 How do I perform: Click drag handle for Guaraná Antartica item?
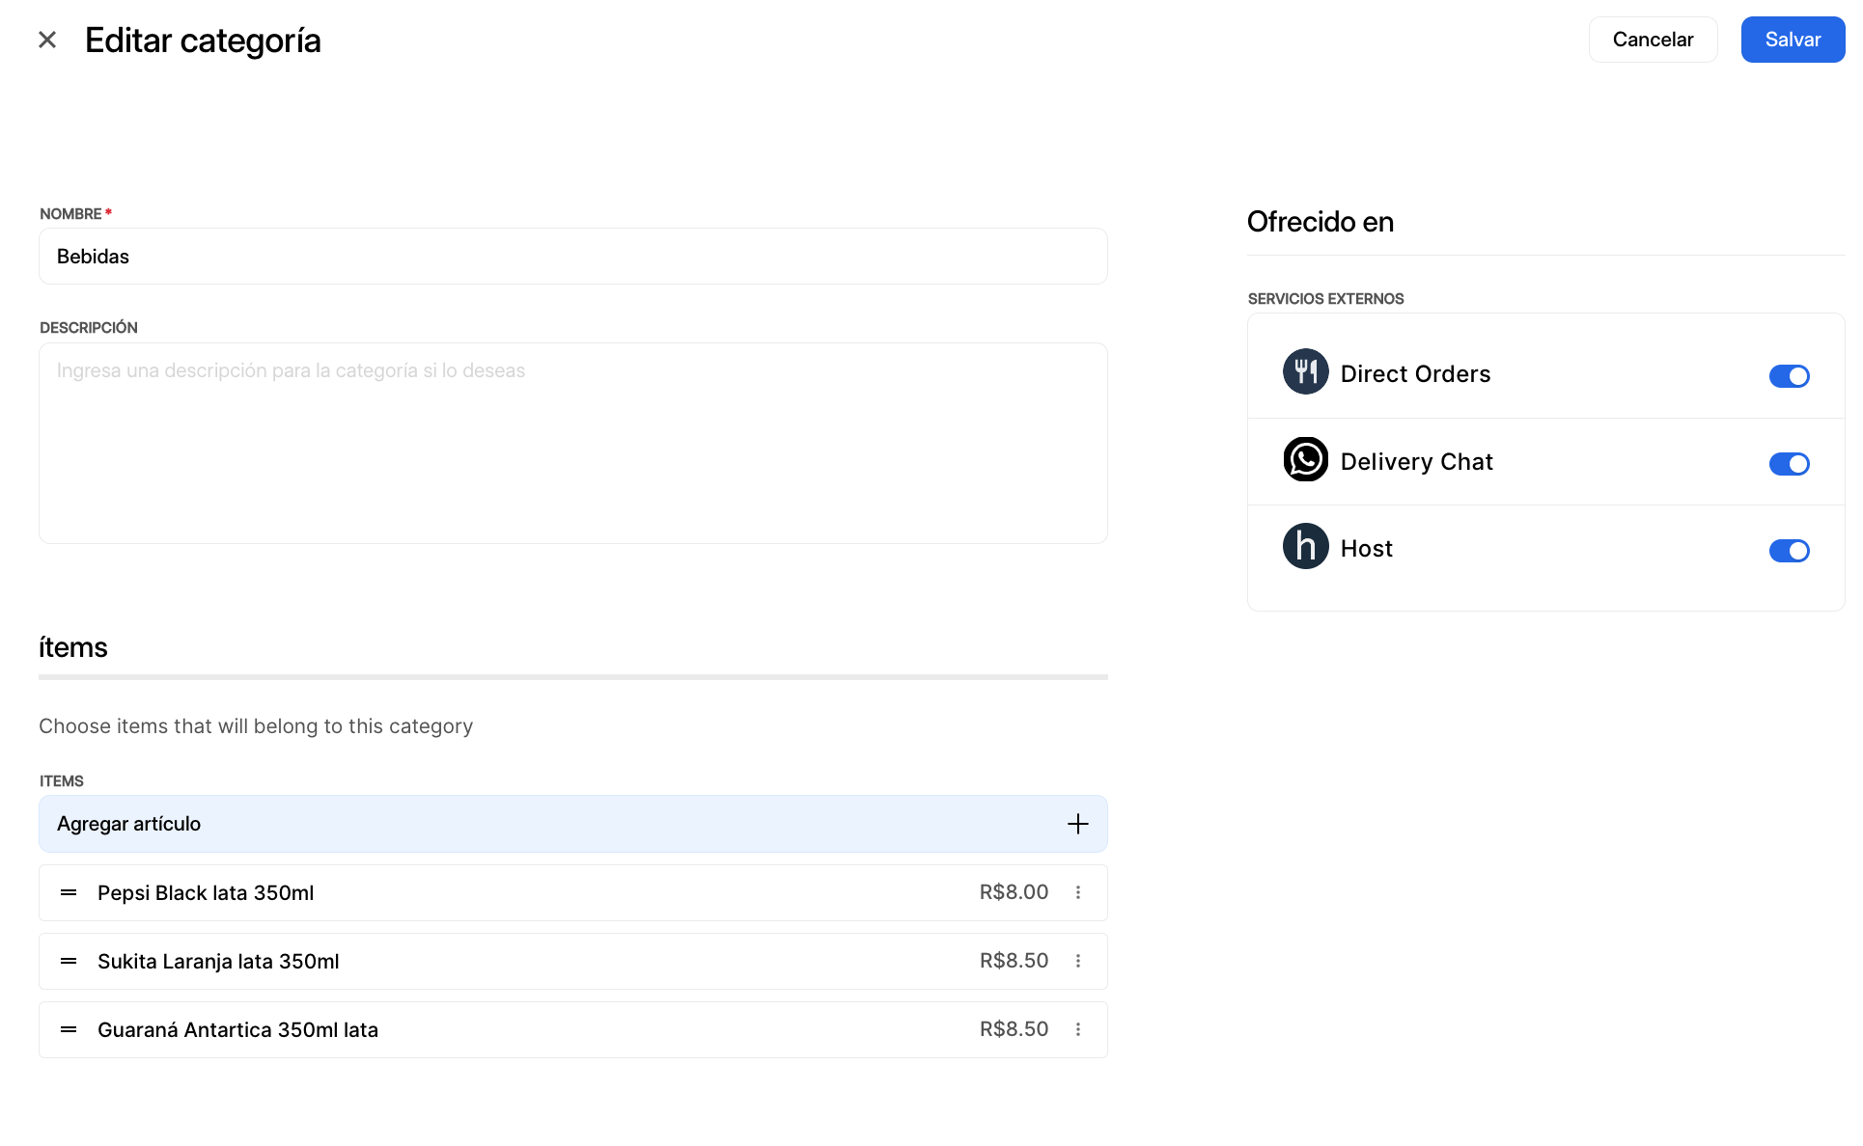coord(69,1029)
